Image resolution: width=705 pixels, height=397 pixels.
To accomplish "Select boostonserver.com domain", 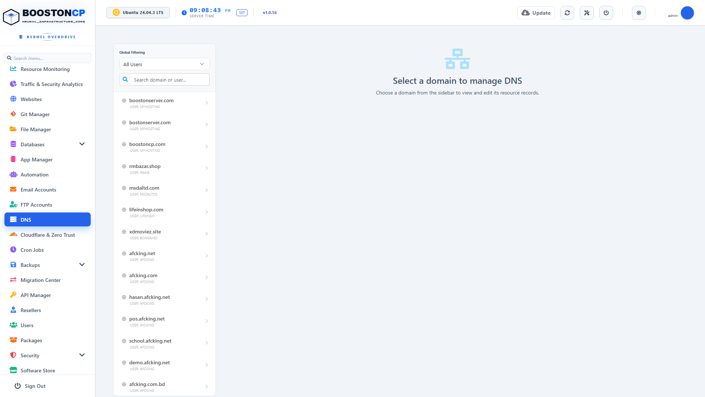I will [x=164, y=103].
